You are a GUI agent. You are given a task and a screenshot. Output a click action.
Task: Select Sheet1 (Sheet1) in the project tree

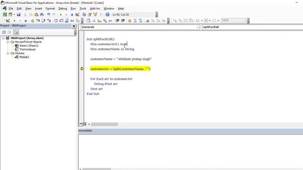click(29, 46)
